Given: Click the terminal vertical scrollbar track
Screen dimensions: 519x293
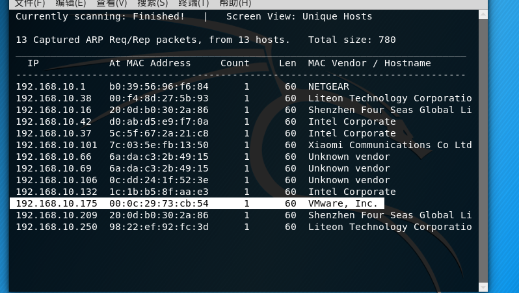Looking at the screenshot, I should coord(483,151).
